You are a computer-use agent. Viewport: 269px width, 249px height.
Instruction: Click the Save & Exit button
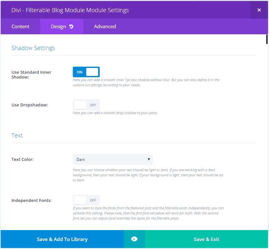point(206,239)
